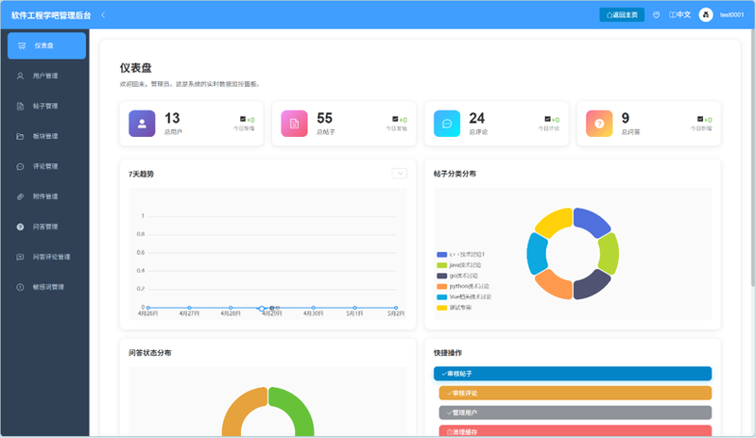Viewport: 756px width, 438px height.
Task: Click the Vue相关技术讨论 legend label
Action: (x=471, y=296)
